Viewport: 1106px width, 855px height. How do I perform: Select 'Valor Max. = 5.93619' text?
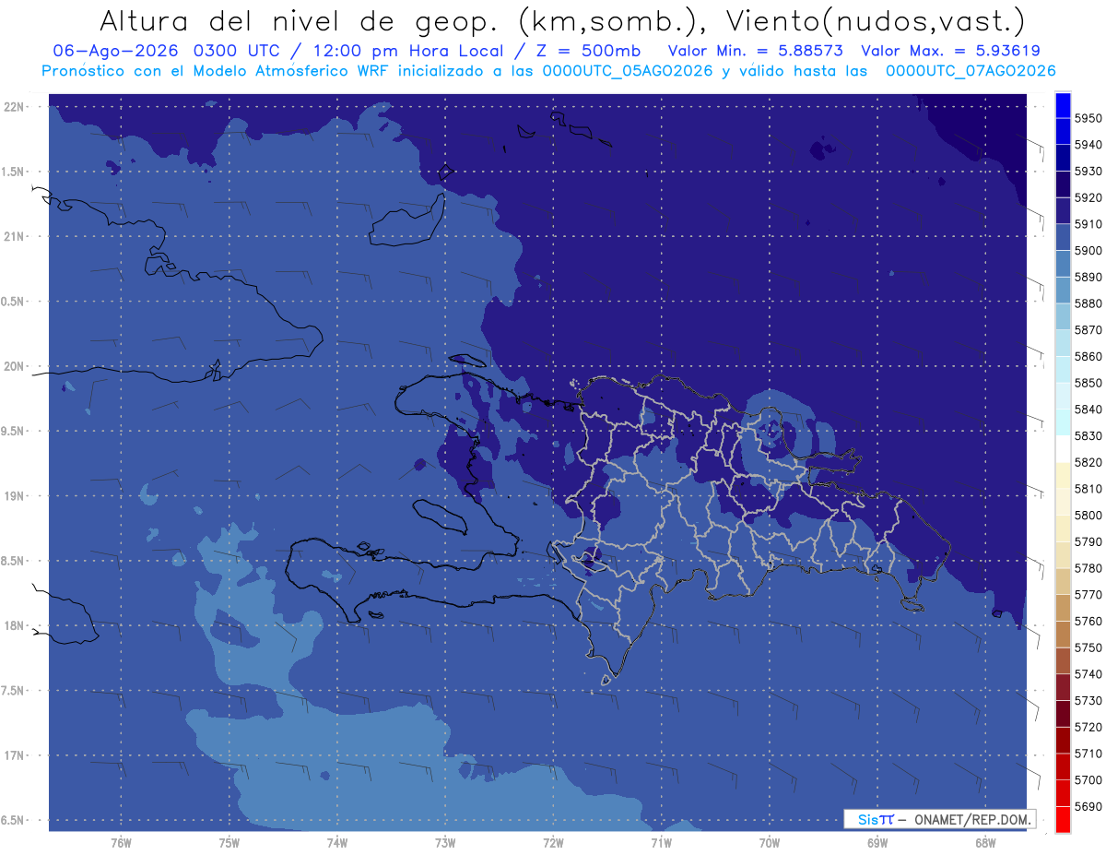(x=949, y=51)
